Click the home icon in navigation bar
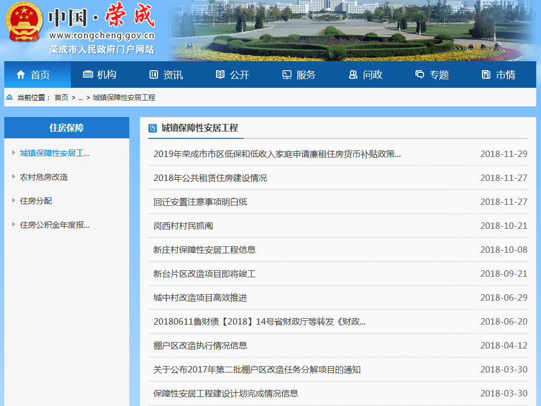541x406 pixels. tap(21, 75)
